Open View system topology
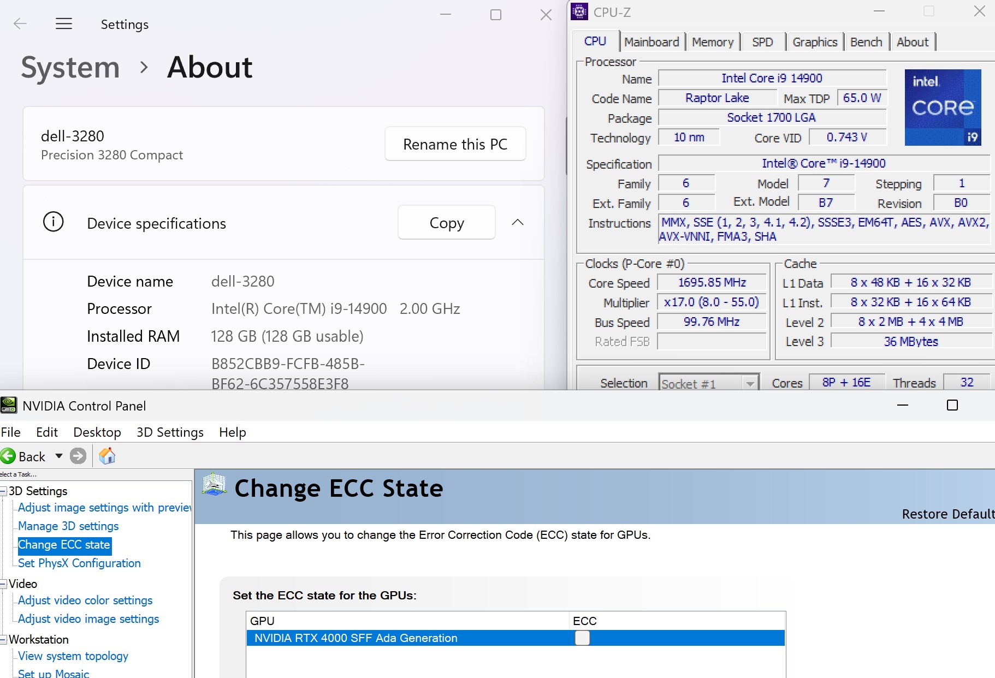Image resolution: width=995 pixels, height=678 pixels. click(73, 656)
